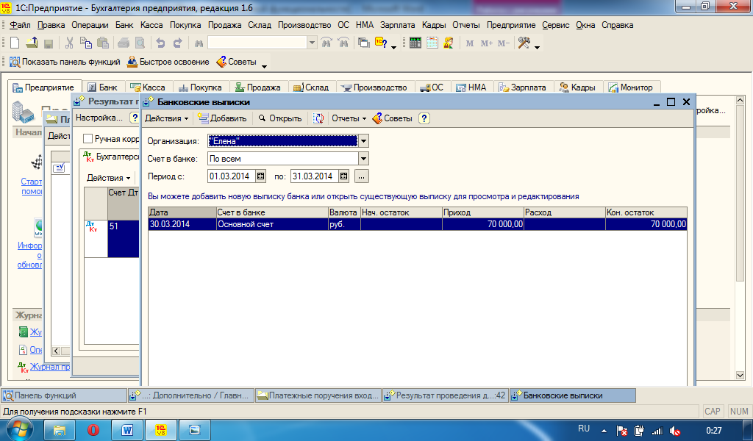Toggle the Ручная корр checkbox
753x441 pixels.
[x=88, y=139]
